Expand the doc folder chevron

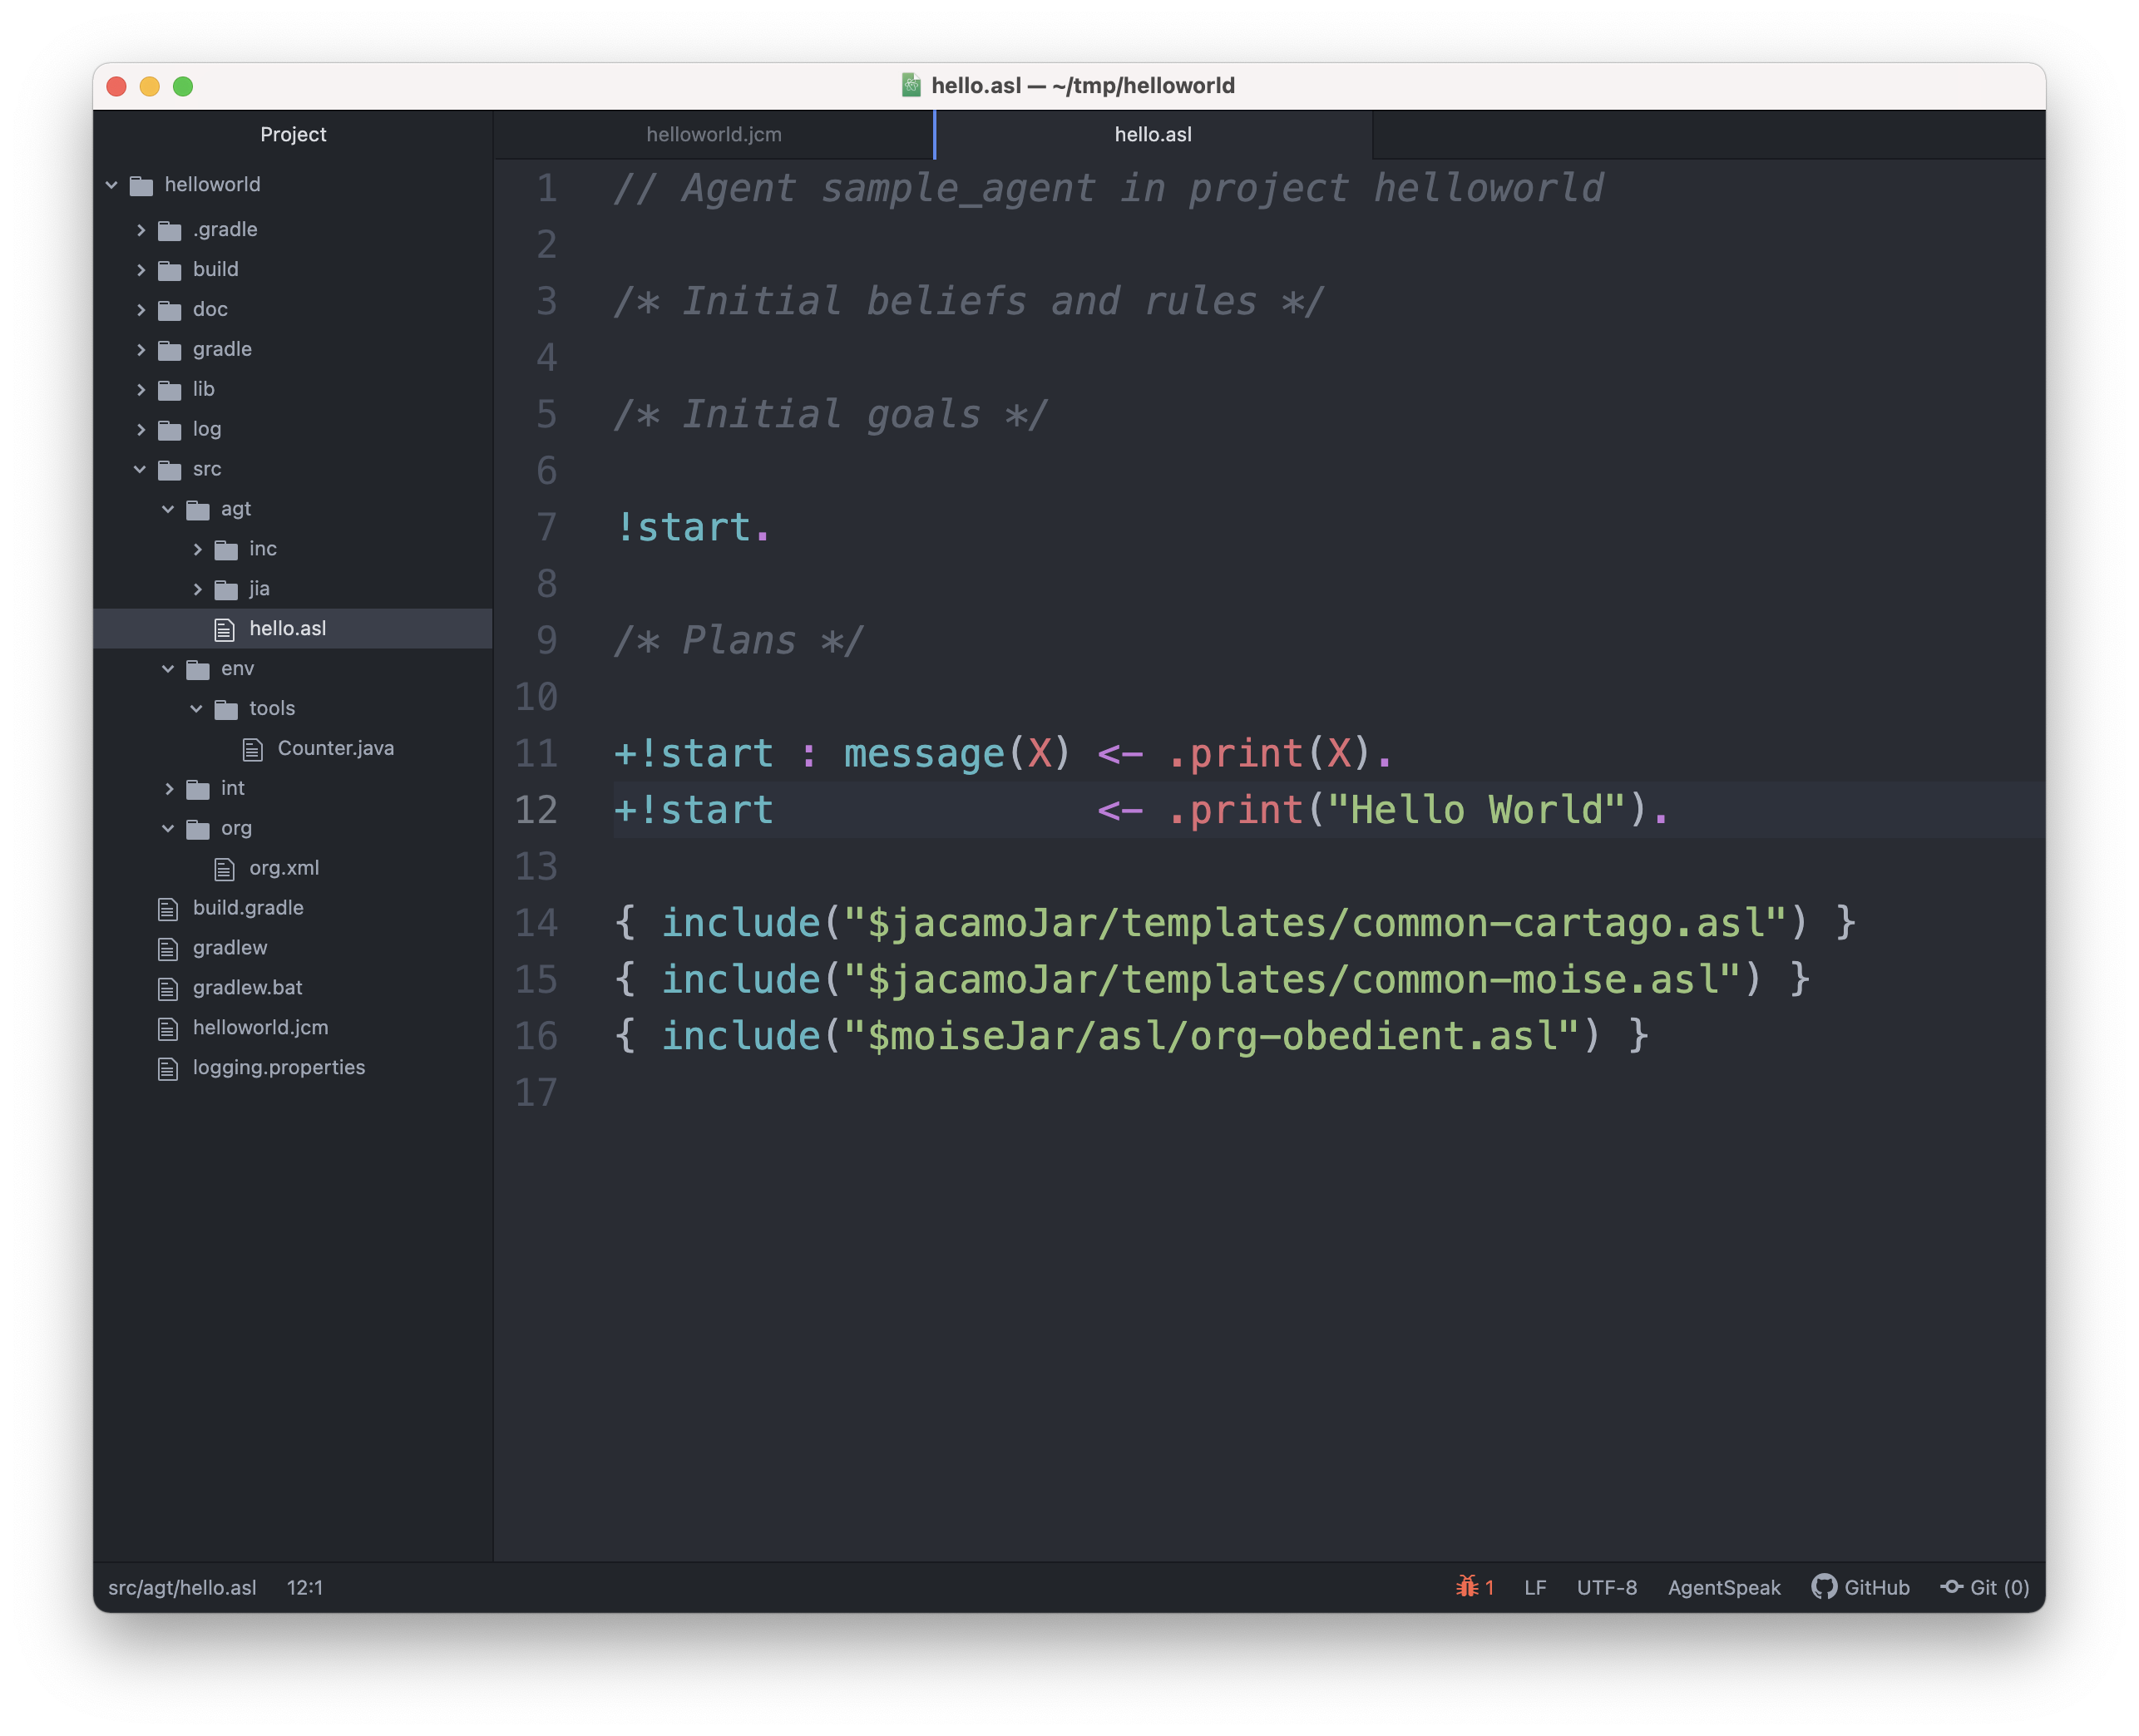141,310
